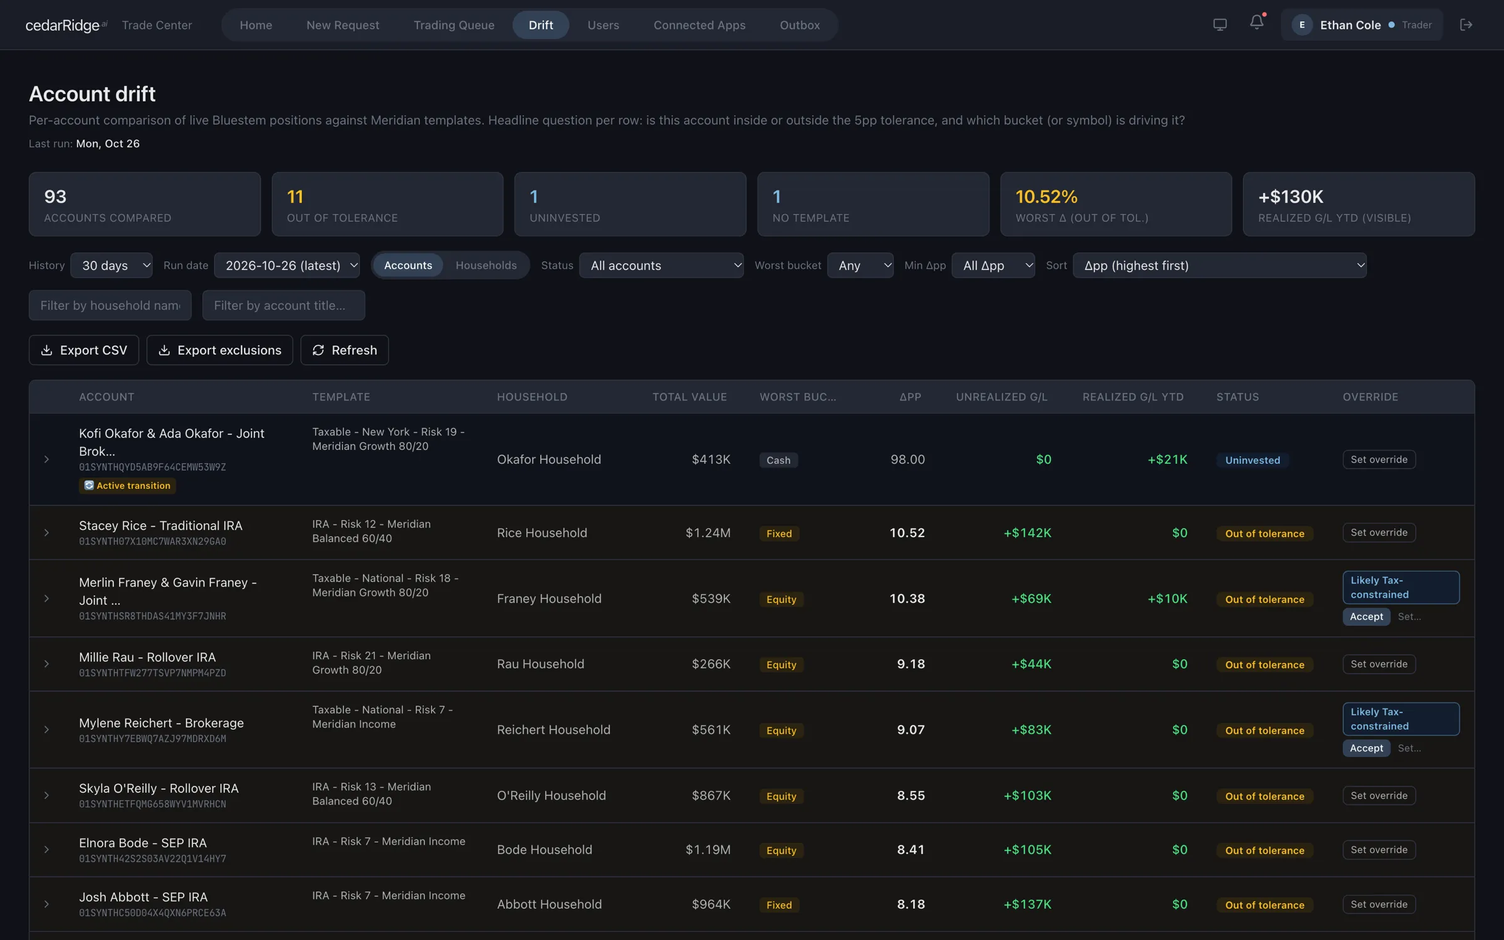The image size is (1504, 940).
Task: Open the Sort dropdown
Action: (x=1219, y=265)
